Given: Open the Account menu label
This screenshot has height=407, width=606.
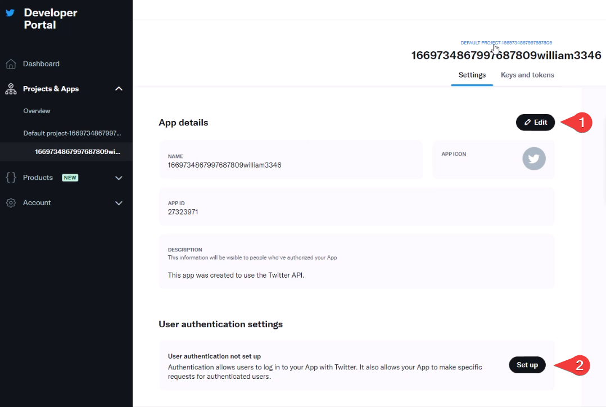Looking at the screenshot, I should 37,202.
